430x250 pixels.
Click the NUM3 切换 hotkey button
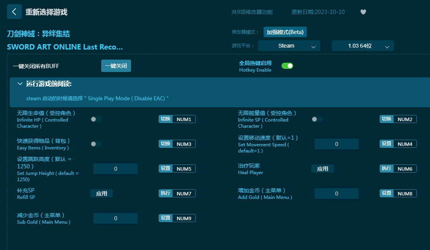tap(177, 144)
